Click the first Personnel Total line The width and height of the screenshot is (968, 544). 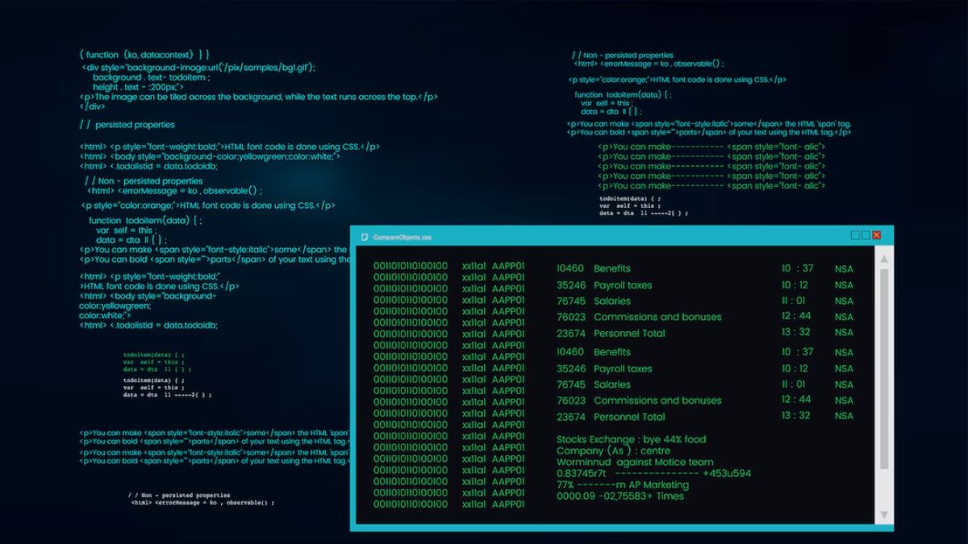[628, 333]
